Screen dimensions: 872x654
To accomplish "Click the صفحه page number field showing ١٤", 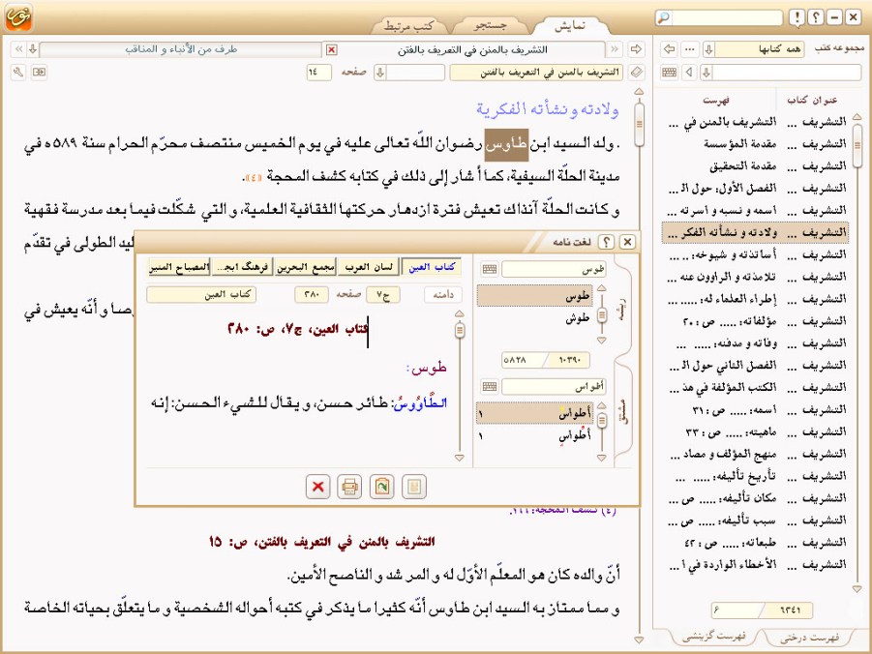I will 318,72.
